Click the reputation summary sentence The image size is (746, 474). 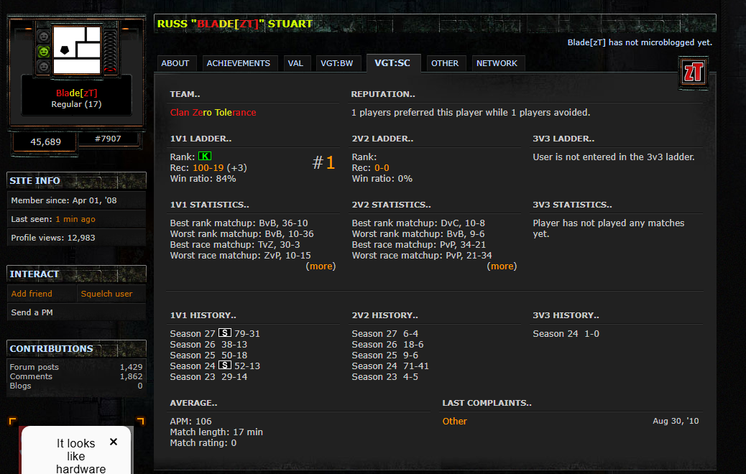[471, 112]
